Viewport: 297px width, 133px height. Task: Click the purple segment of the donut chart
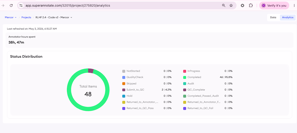(x=91, y=71)
